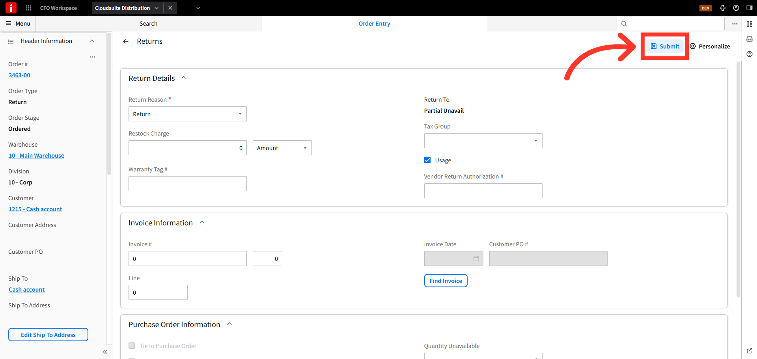The width and height of the screenshot is (757, 359).
Task: Collapse the Purchase Order Information section
Action: (x=229, y=324)
